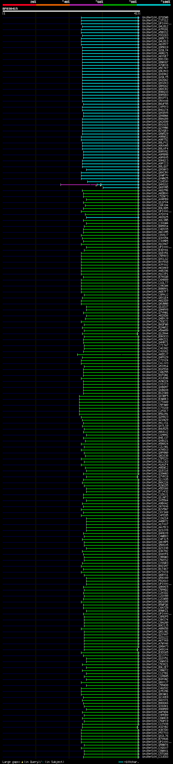The width and height of the screenshot is (173, 764).
Task: Select entry UniRef100_A8ZQ25
Action: (x=155, y=217)
